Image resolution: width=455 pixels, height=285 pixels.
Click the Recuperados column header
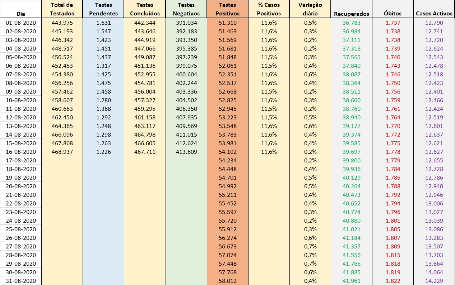tap(351, 14)
